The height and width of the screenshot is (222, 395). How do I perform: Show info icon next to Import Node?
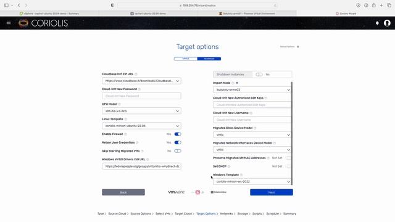(233, 83)
